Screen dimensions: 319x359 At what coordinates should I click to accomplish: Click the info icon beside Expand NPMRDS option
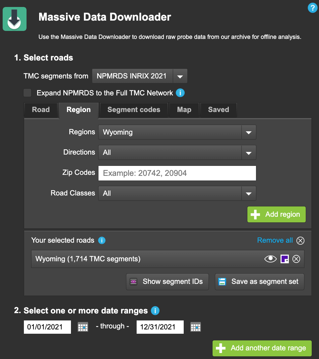point(180,93)
